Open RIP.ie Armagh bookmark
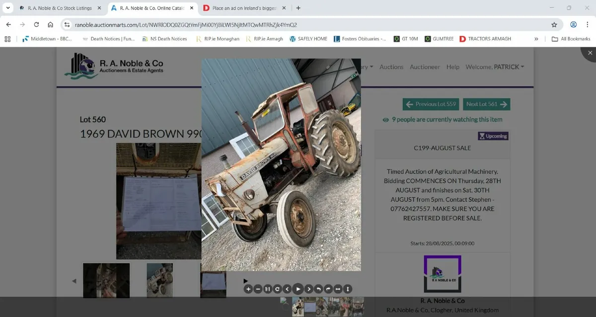 pos(265,39)
